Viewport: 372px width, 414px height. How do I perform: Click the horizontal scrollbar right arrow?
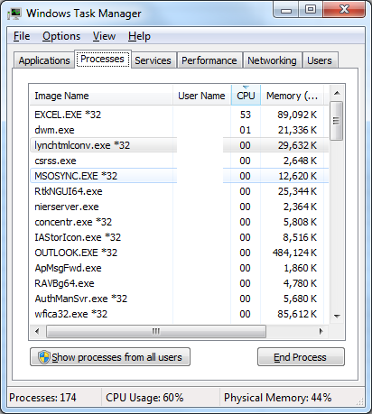321,331
